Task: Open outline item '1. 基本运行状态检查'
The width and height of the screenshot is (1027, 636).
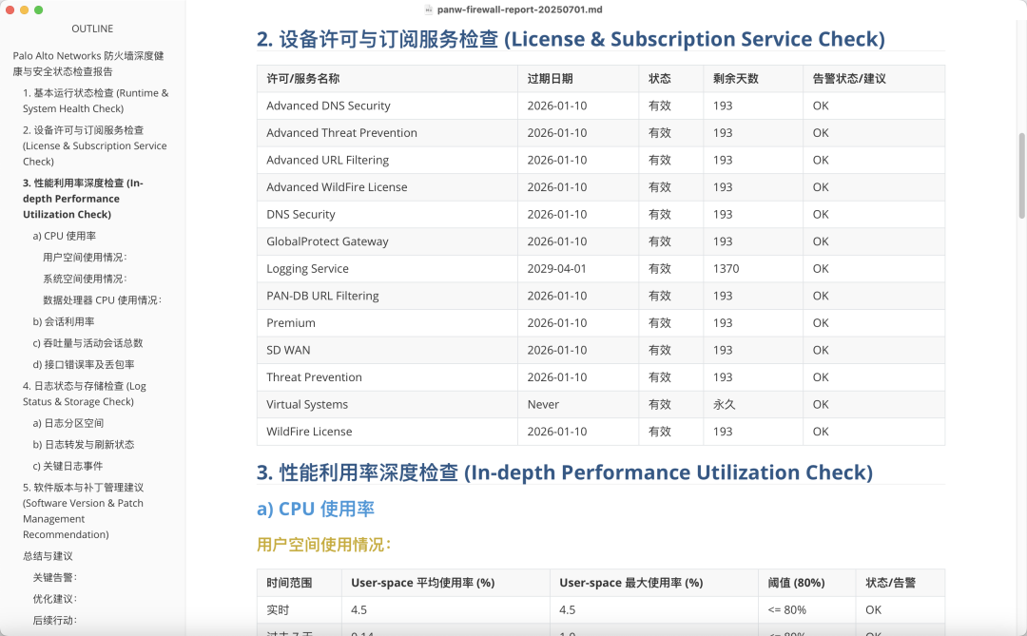Action: (x=96, y=101)
